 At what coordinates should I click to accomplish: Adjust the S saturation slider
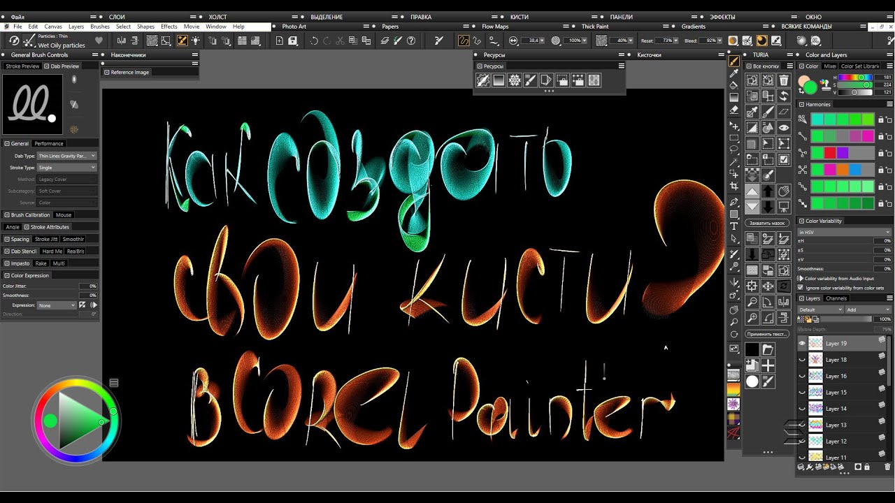(854, 85)
